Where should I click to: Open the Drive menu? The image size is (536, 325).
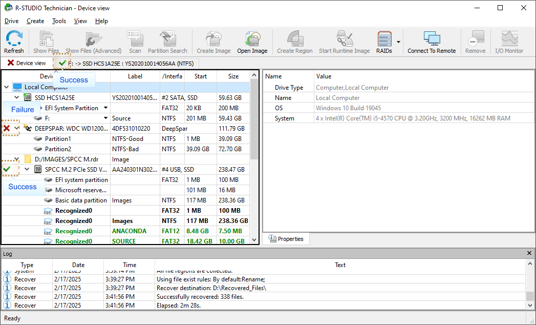pyautogui.click(x=11, y=21)
